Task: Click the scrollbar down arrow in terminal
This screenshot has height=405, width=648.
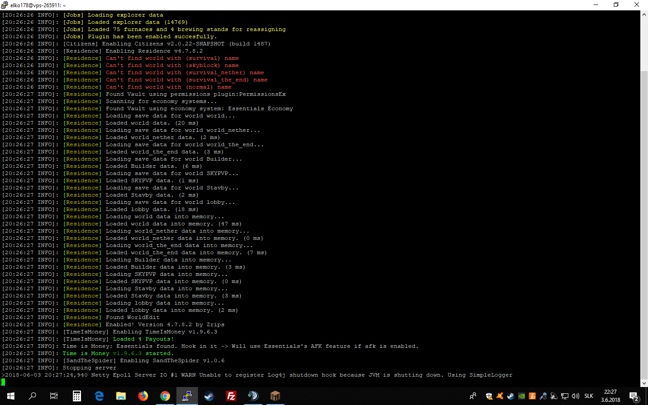Action: click(x=644, y=383)
